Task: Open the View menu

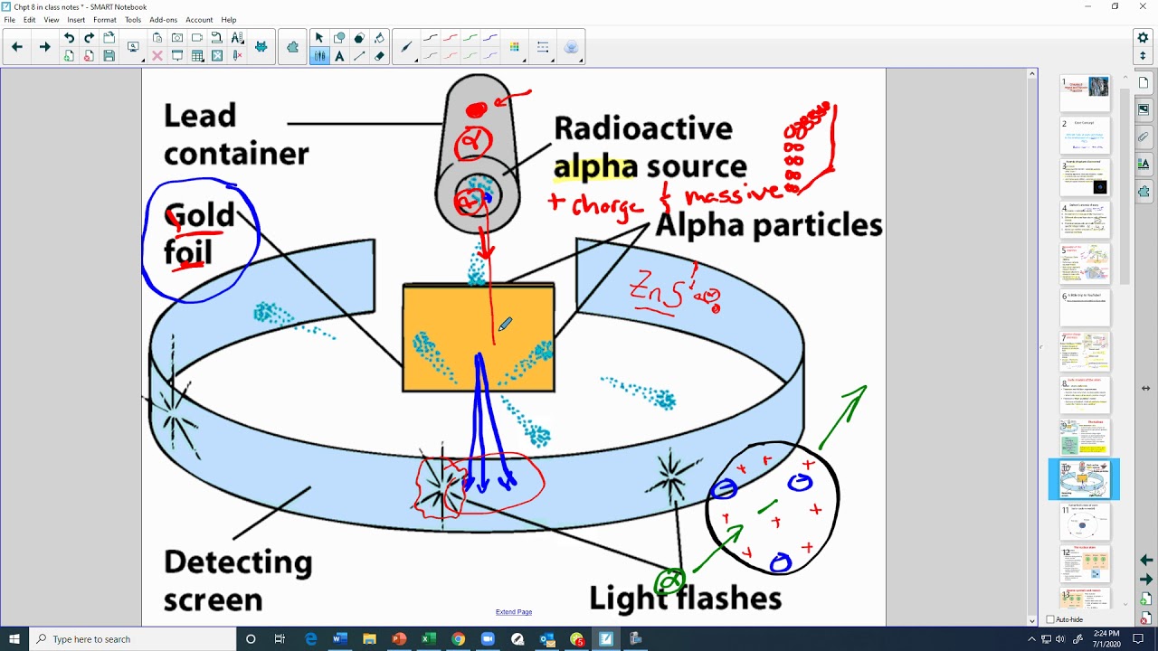Action: coord(52,20)
